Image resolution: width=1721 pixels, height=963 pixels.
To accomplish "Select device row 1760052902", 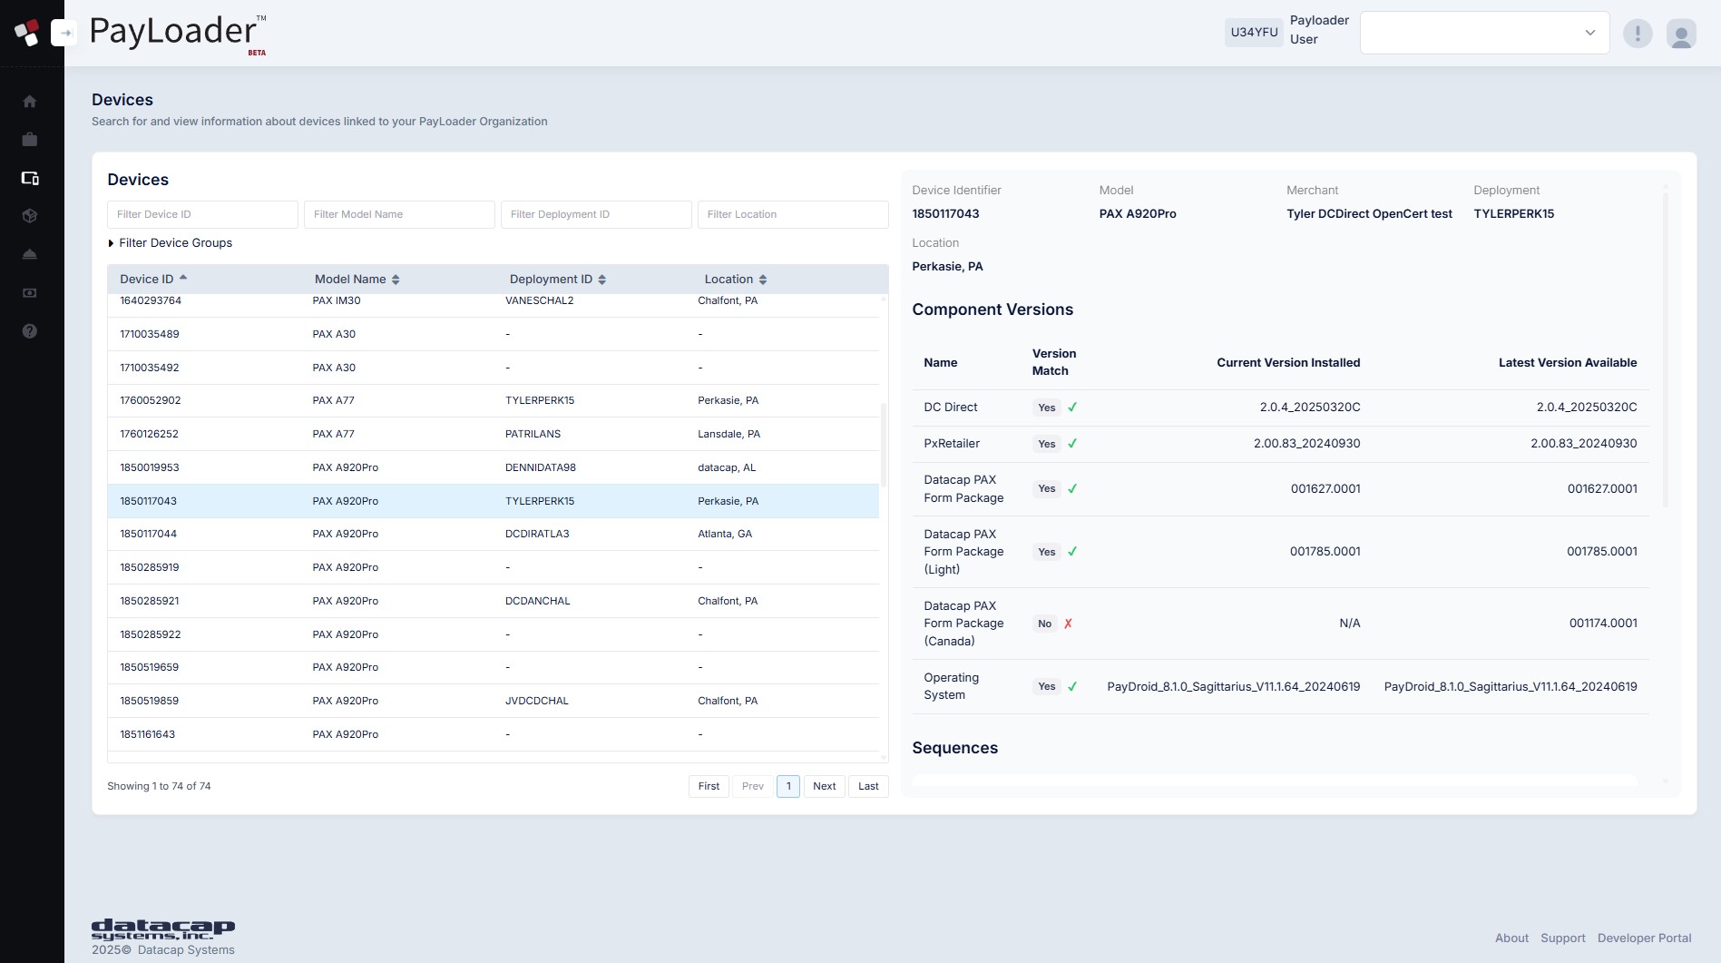I will click(x=493, y=400).
